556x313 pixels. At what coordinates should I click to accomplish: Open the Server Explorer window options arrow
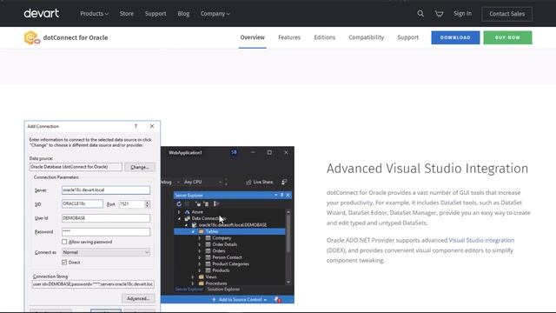276,195
